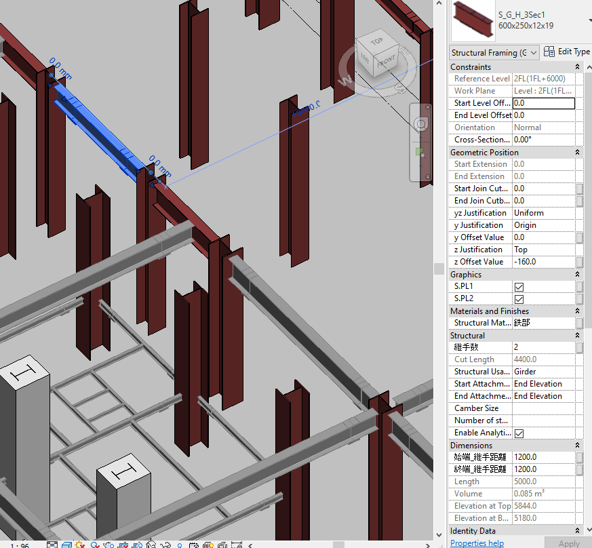The image size is (592, 548).
Task: Uncheck the S.PL1 checkbox under Graphics
Action: [x=519, y=286]
